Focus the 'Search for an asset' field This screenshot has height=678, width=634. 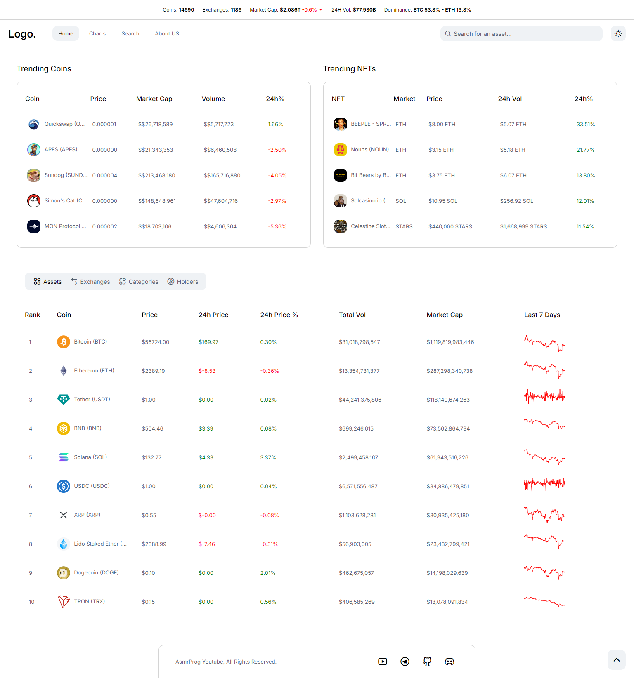tap(521, 34)
